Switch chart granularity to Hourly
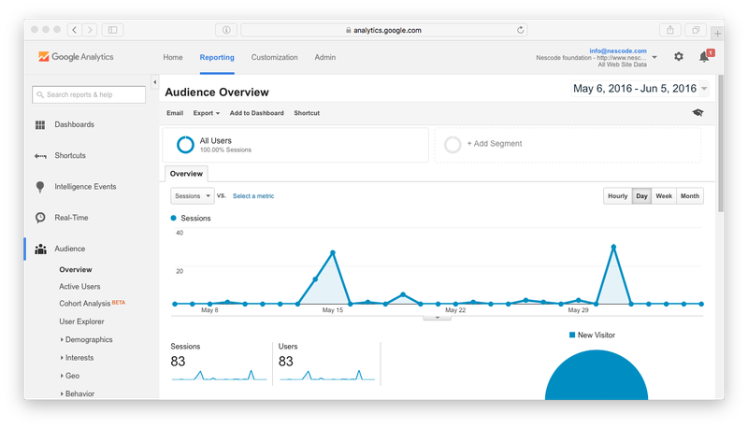This screenshot has height=428, width=748. coord(617,196)
